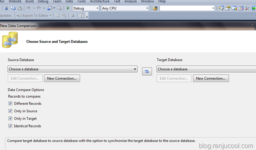
Task: Click Source Database New Connection button
Action: click(x=62, y=78)
